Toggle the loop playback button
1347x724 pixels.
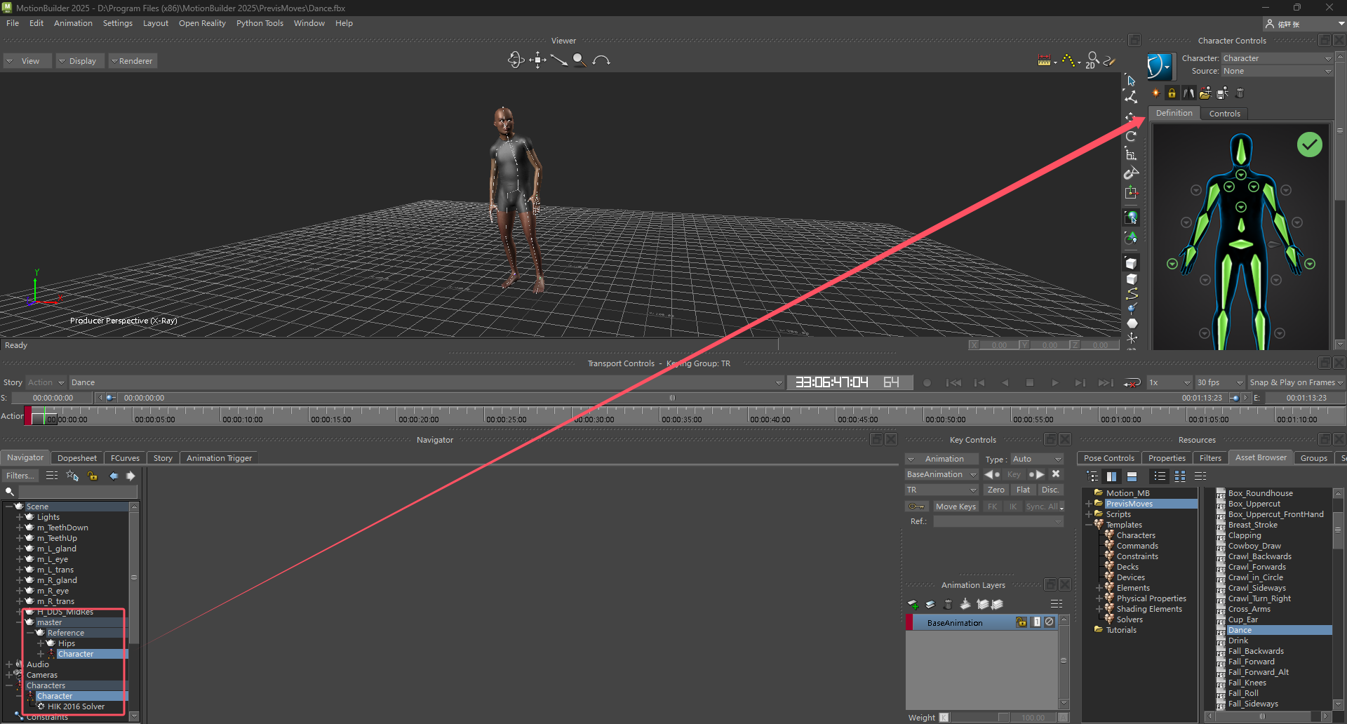pos(1132,383)
